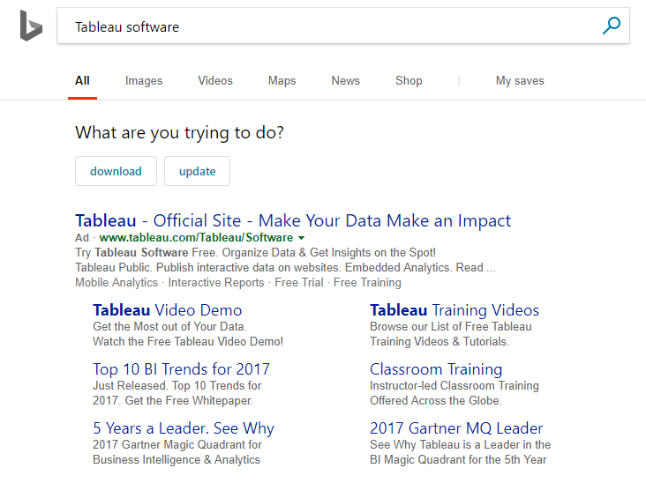
Task: Click the Bing logo icon
Action: pyautogui.click(x=31, y=26)
